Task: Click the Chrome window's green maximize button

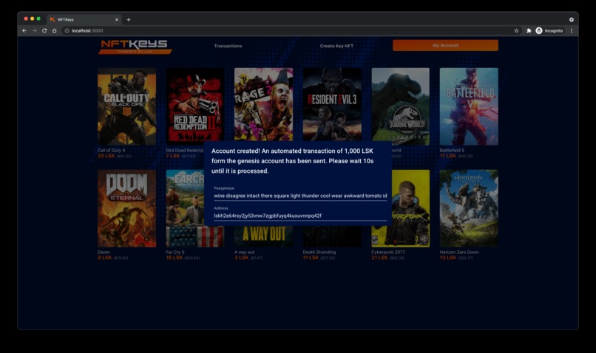Action: click(x=38, y=18)
